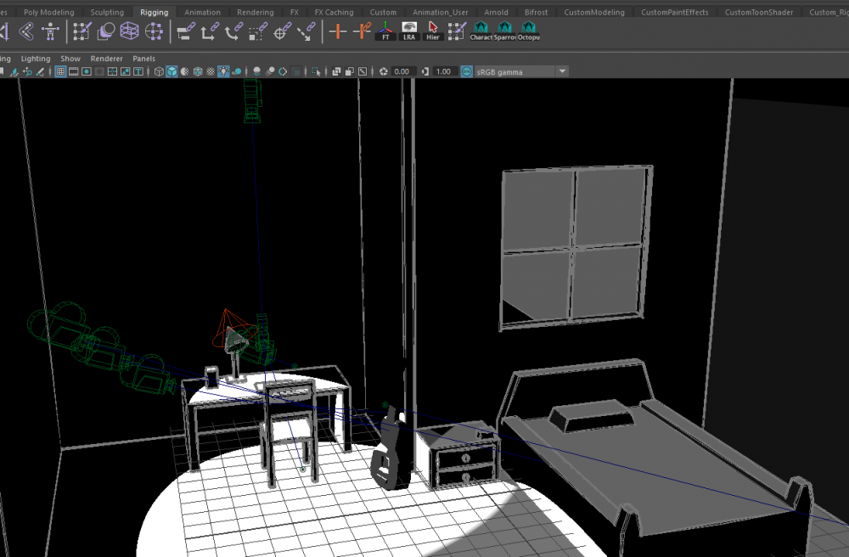Screen dimensions: 849x557
Task: Open the Bifrost shelf tab
Action: click(x=536, y=12)
